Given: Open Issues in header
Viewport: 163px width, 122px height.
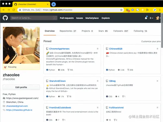Looking at the screenshot, I should (x=80, y=18).
